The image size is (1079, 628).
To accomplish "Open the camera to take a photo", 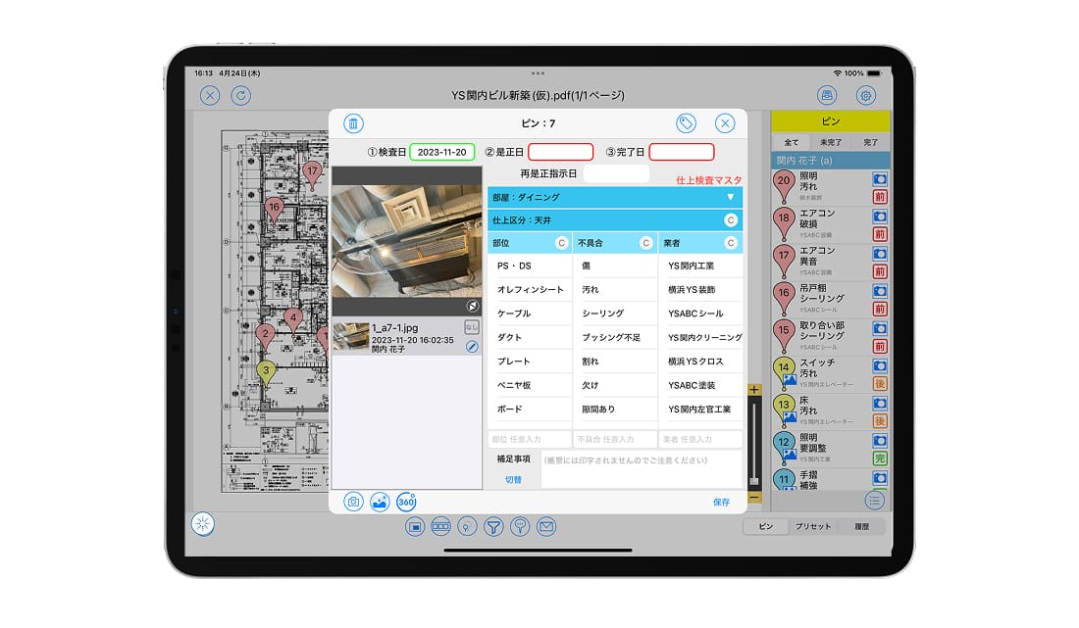I will click(x=353, y=501).
